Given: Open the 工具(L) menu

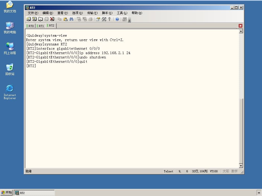Looking at the screenshot, I should (x=122, y=13).
